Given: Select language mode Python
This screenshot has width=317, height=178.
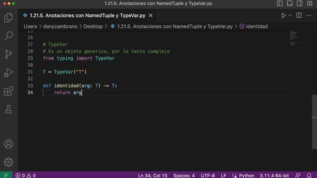Looking at the screenshot, I should click(247, 176).
